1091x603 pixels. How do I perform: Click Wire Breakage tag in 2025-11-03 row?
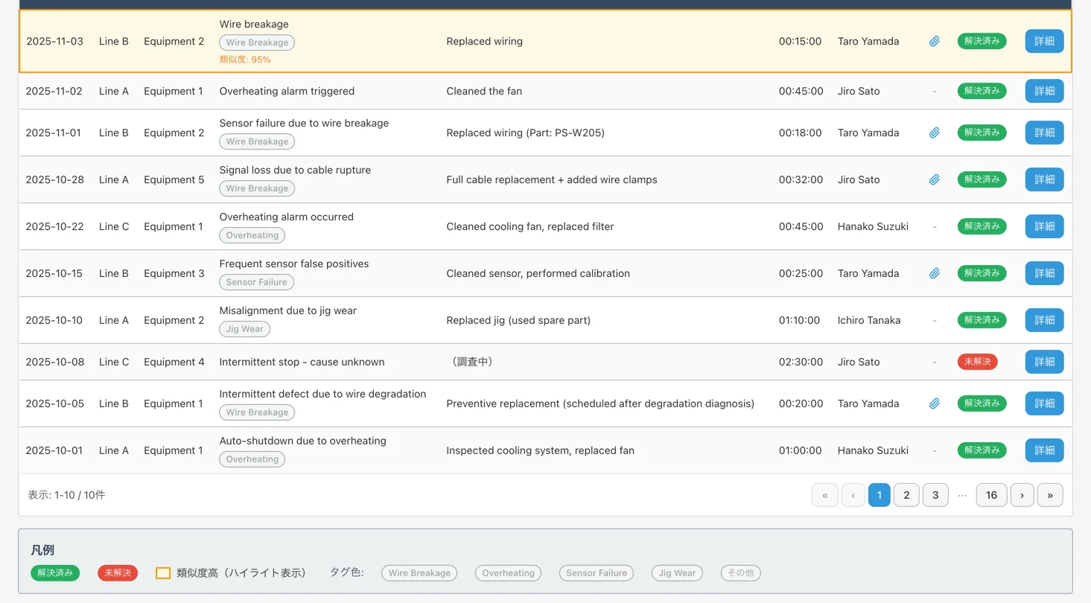(x=257, y=42)
